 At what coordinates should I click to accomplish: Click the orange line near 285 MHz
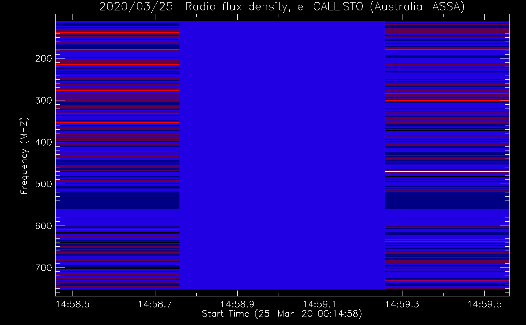coord(447,94)
